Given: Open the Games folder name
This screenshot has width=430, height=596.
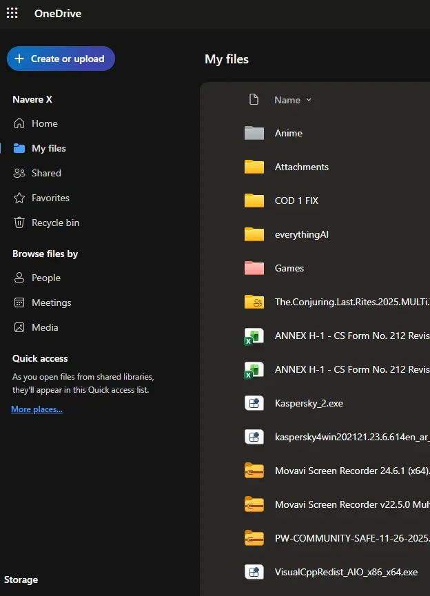Looking at the screenshot, I should click(289, 268).
